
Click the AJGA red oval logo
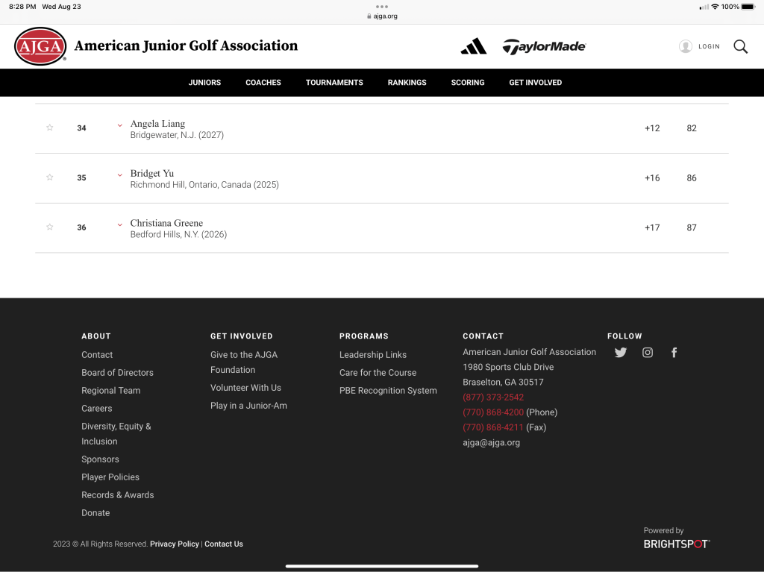(40, 46)
